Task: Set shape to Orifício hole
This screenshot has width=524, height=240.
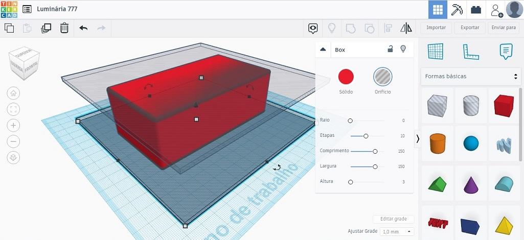Action: (x=382, y=77)
